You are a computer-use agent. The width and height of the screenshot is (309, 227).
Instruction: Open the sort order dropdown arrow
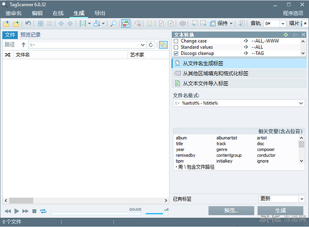[103, 24]
